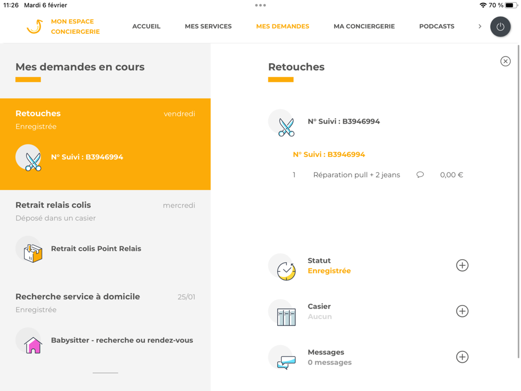This screenshot has width=521, height=391.
Task: Click 0 messages text
Action: coord(330,362)
